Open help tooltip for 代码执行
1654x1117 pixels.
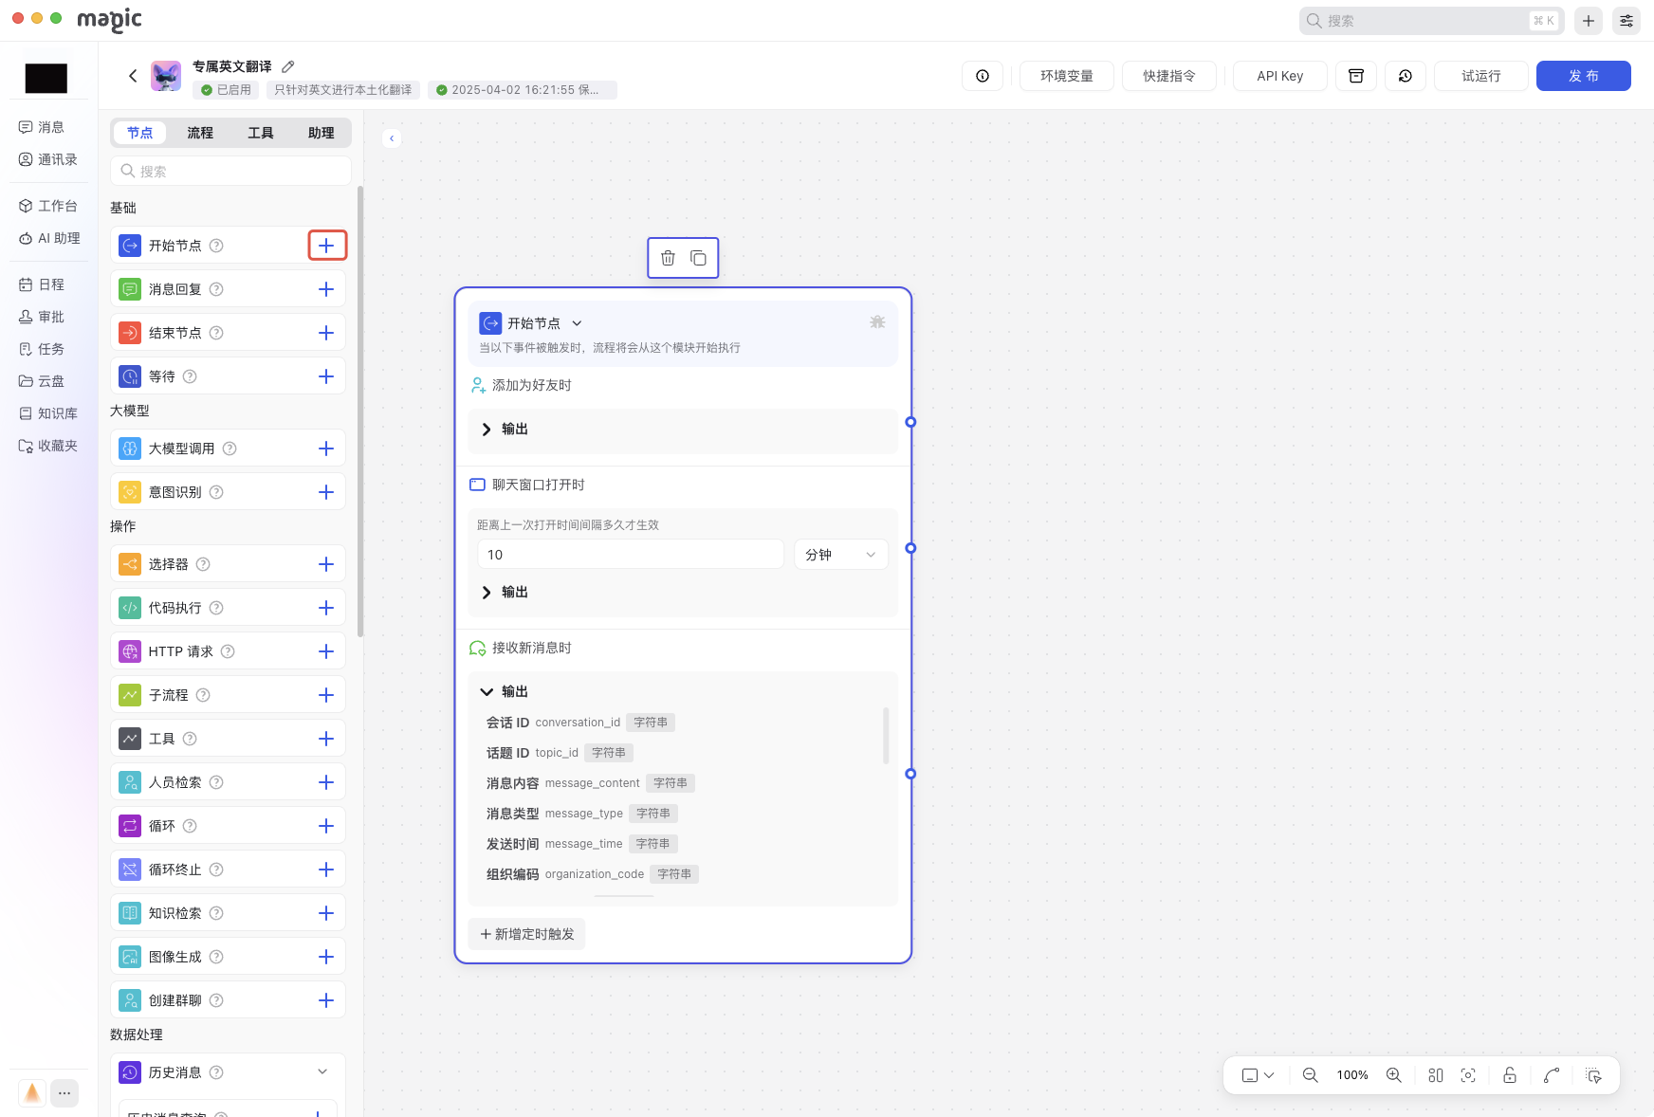216,608
